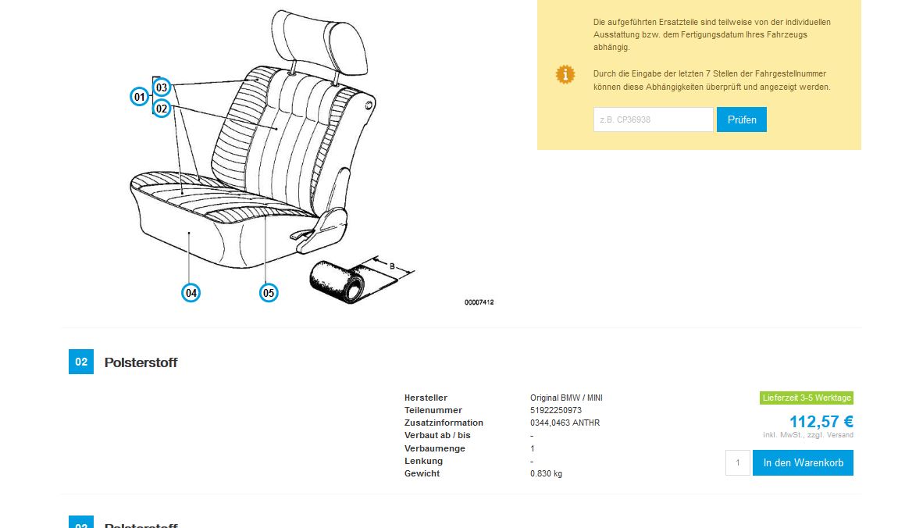Image resolution: width=898 pixels, height=528 pixels.
Task: Click blue 02 badge beside Polsterstoff
Action: click(81, 362)
